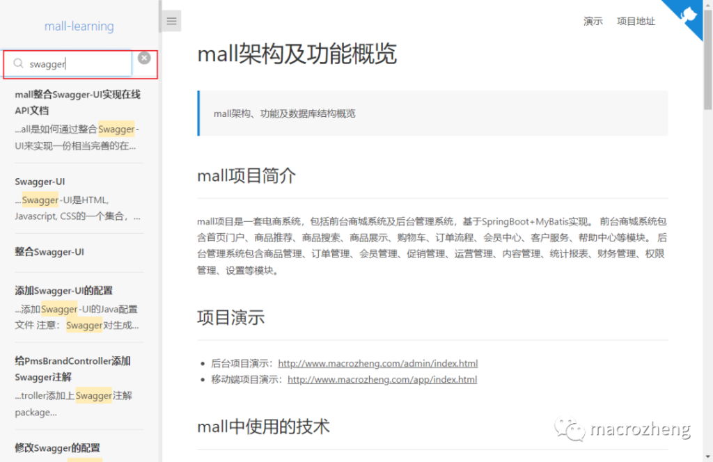Clear the search field using the x icon
This screenshot has width=713, height=462.
tap(144, 58)
